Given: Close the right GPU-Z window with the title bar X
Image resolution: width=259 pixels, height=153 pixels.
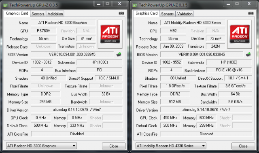Looking at the screenshot, I should tap(249, 4).
